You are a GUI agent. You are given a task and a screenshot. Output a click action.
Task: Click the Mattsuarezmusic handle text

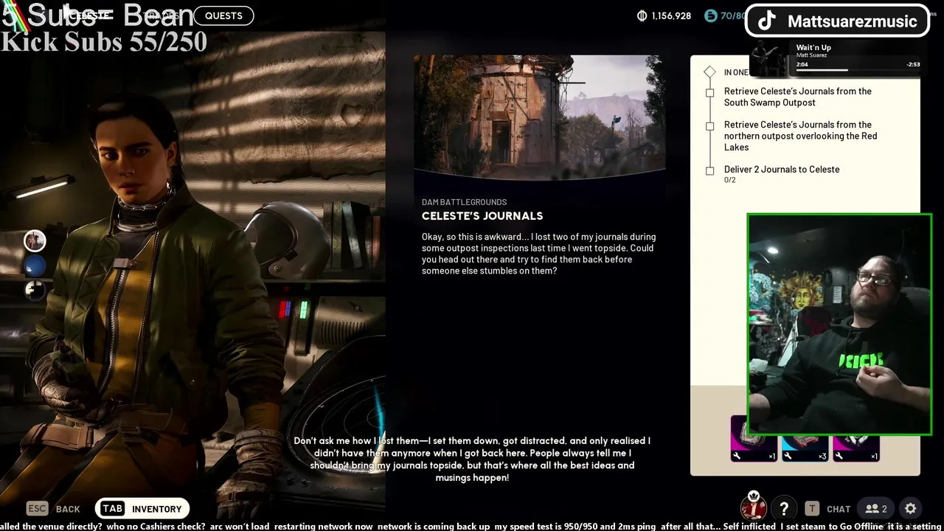click(852, 21)
